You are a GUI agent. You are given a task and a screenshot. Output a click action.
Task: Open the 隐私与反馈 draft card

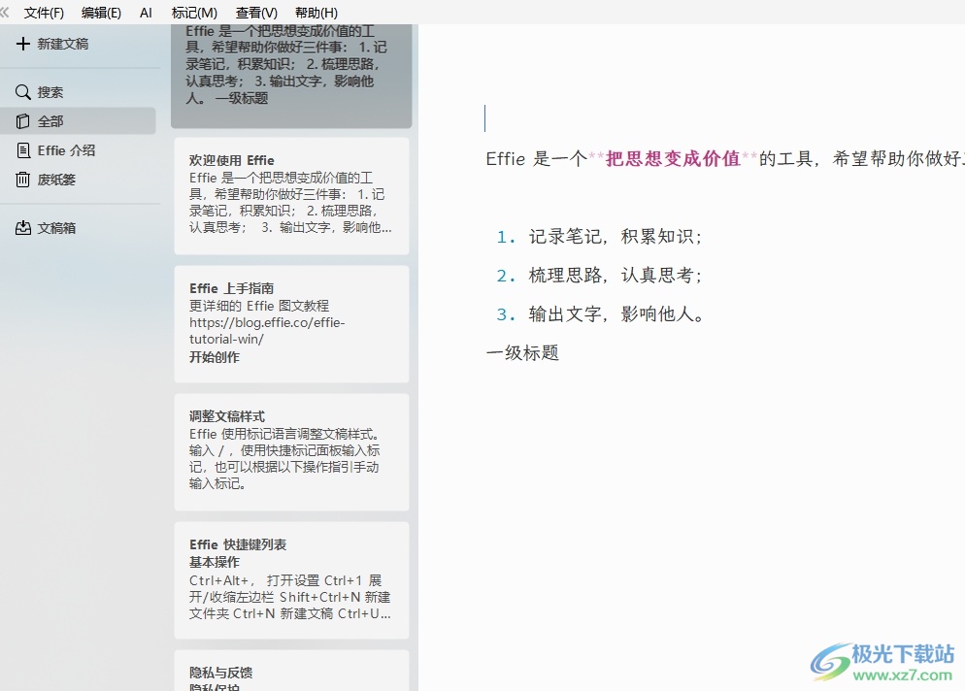(x=291, y=671)
